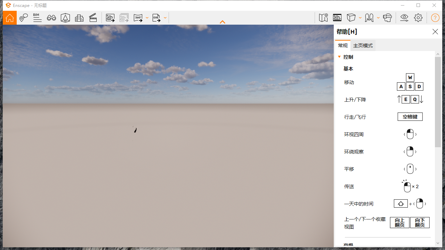
Task: Open the mini-map navigation icon
Action: 323,17
